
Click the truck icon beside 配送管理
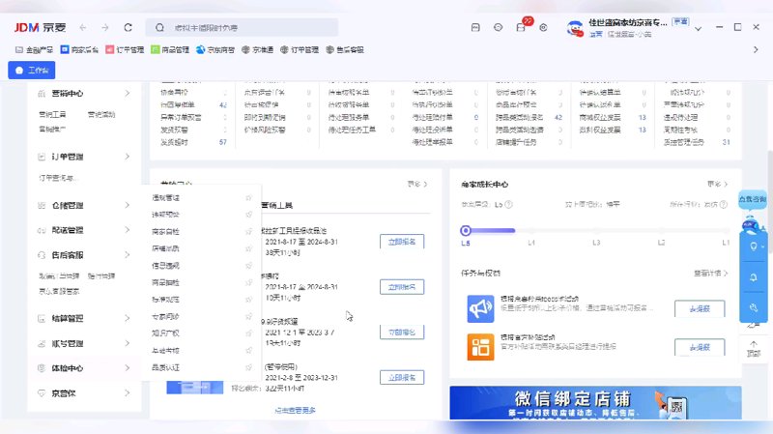point(42,230)
